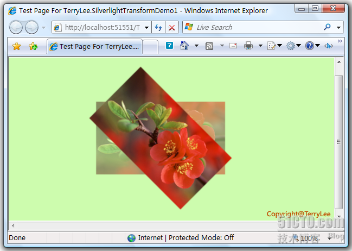Expand the address bar URL dropdown
This screenshot has height=251, width=352.
pyautogui.click(x=146, y=28)
